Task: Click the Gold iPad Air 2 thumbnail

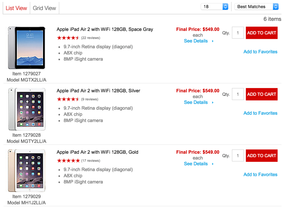Action: pos(27,171)
